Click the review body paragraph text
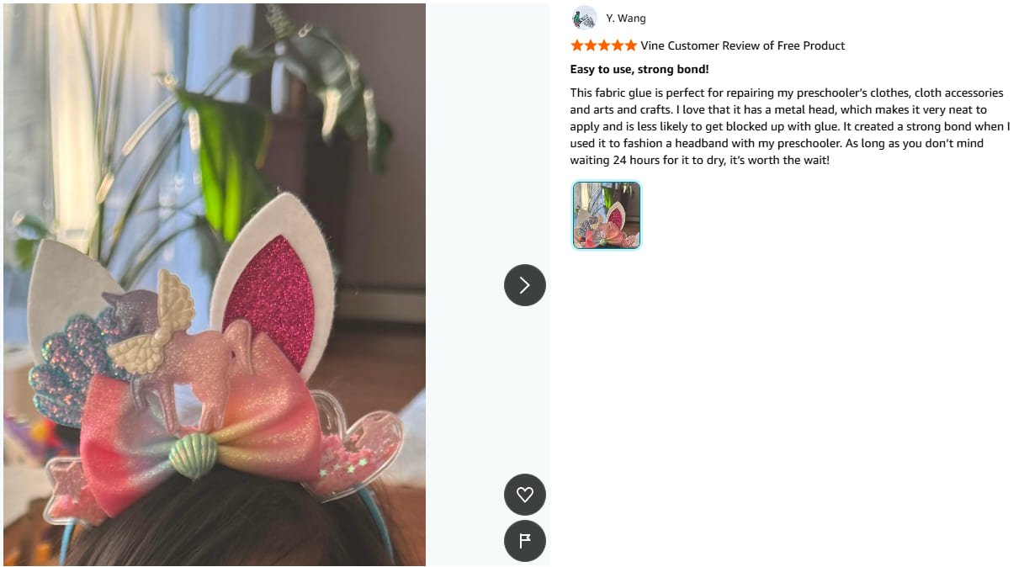Image resolution: width=1024 pixels, height=567 pixels. pyautogui.click(x=790, y=126)
